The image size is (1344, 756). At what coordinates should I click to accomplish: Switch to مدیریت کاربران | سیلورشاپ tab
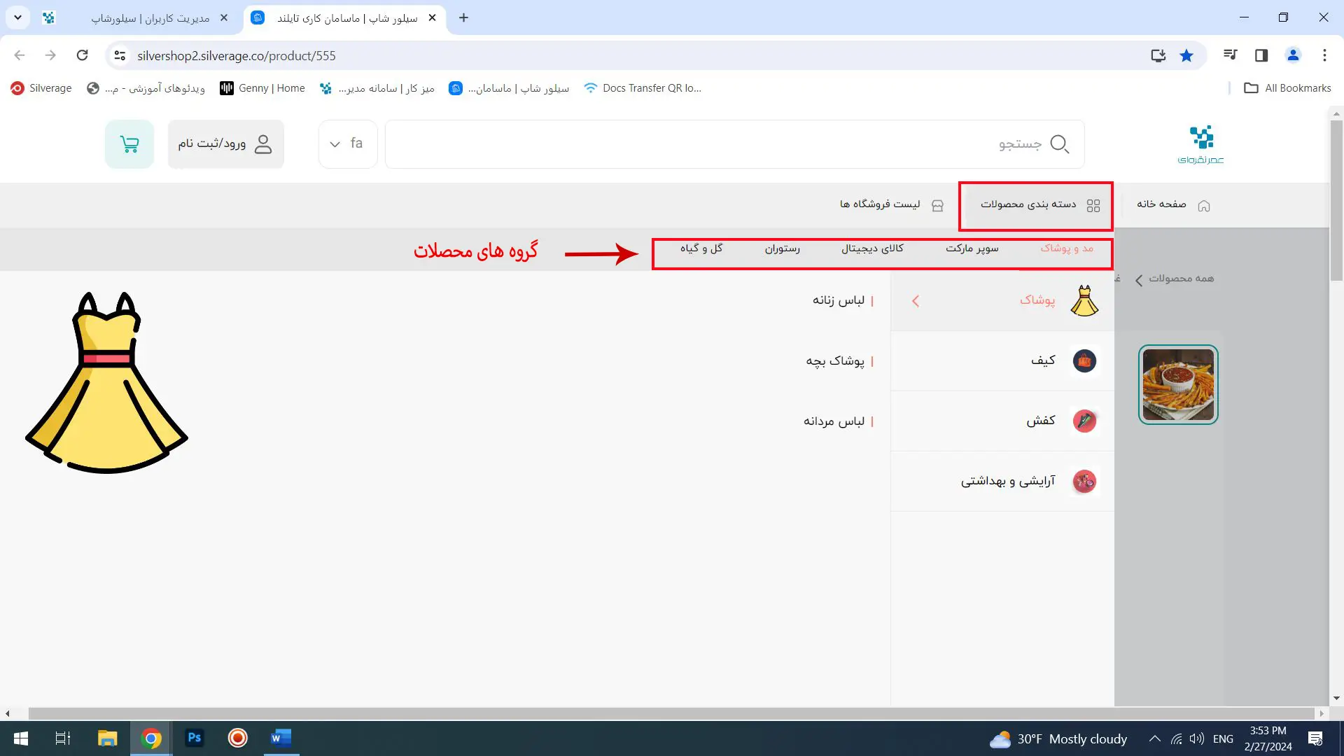(x=137, y=18)
